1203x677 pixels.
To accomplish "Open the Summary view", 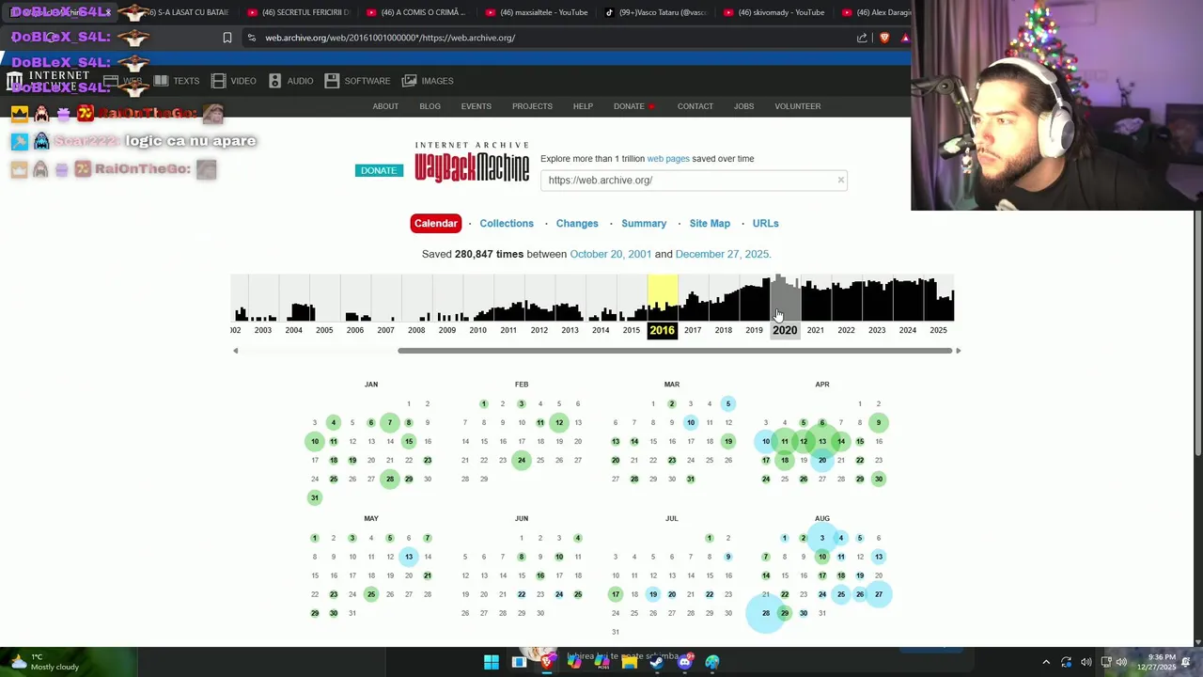I will point(644,223).
